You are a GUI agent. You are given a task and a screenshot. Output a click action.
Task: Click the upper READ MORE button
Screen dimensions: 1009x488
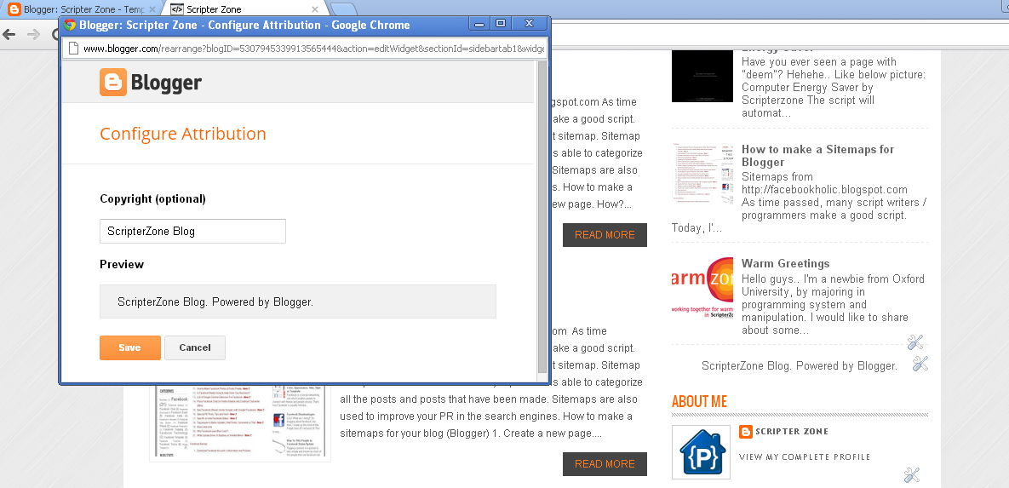point(605,235)
